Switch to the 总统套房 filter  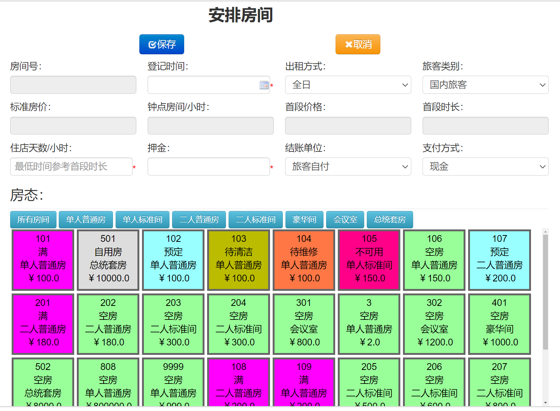coord(390,220)
